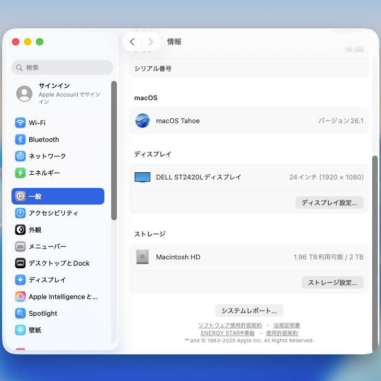The image size is (381, 381).
Task: Click the ディスプレイ設定... button
Action: click(329, 203)
